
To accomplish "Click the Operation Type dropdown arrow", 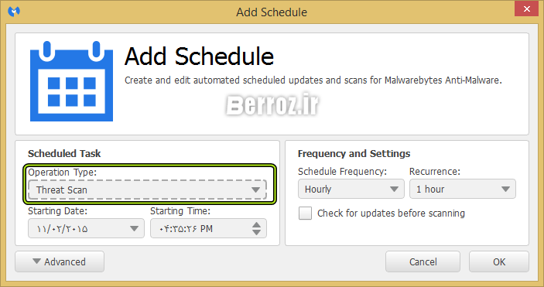I will pos(255,190).
